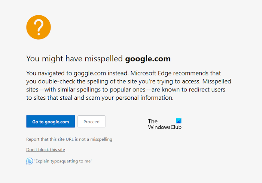Open the "Don't block this site" link
262x183 pixels.
(46, 150)
